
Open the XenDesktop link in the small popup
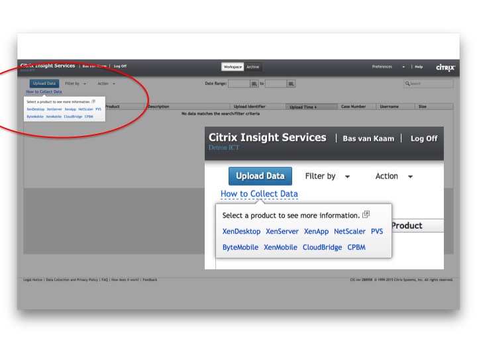point(36,109)
